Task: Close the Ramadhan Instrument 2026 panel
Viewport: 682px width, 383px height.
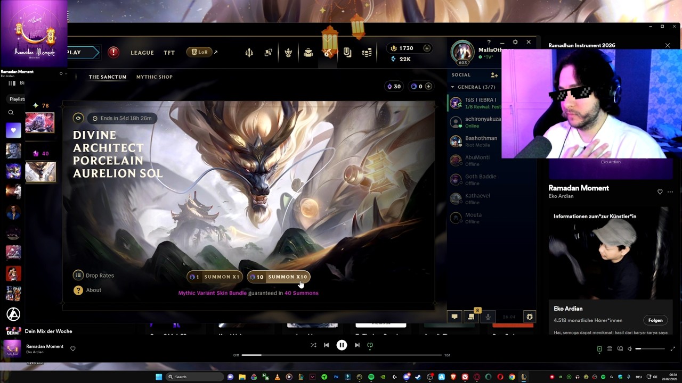Action: 668,45
